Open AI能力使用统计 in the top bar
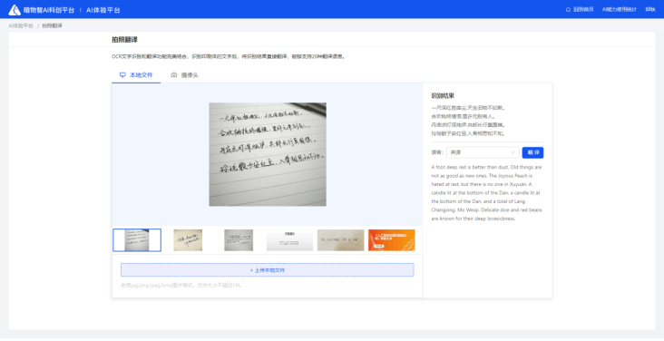Image resolution: width=664 pixels, height=341 pixels. tap(620, 10)
